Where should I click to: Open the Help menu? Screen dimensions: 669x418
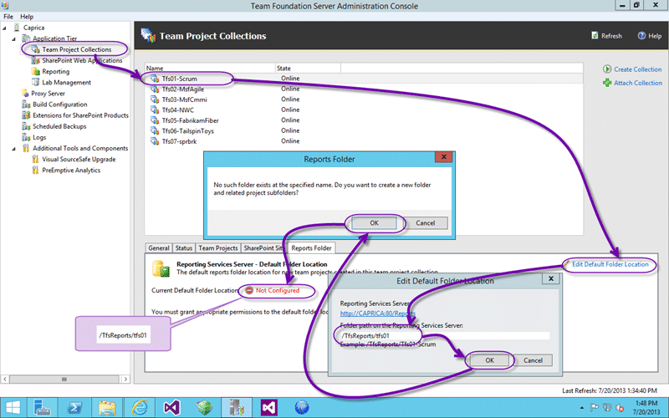27,17
